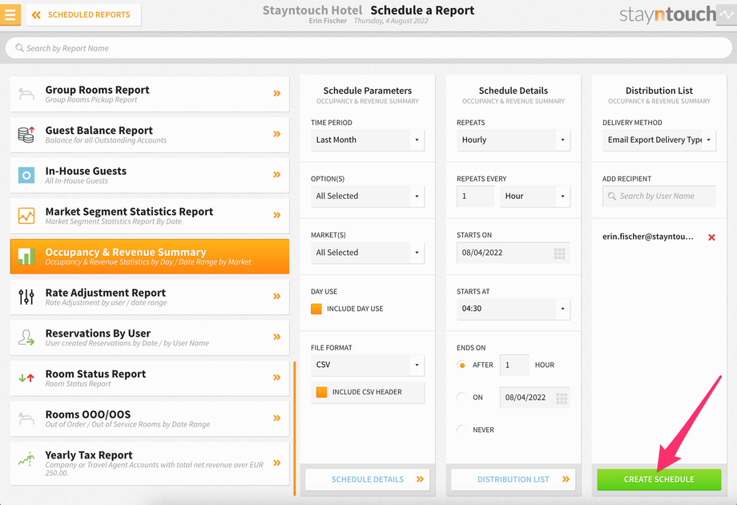
Task: Open the Repeats Hourly dropdown
Action: coord(513,139)
